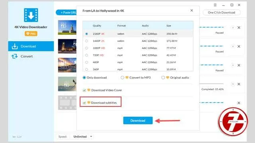Screen dimensions: 255x143
Task: Pause the download at 05.48% completed
Action: [x=233, y=84]
